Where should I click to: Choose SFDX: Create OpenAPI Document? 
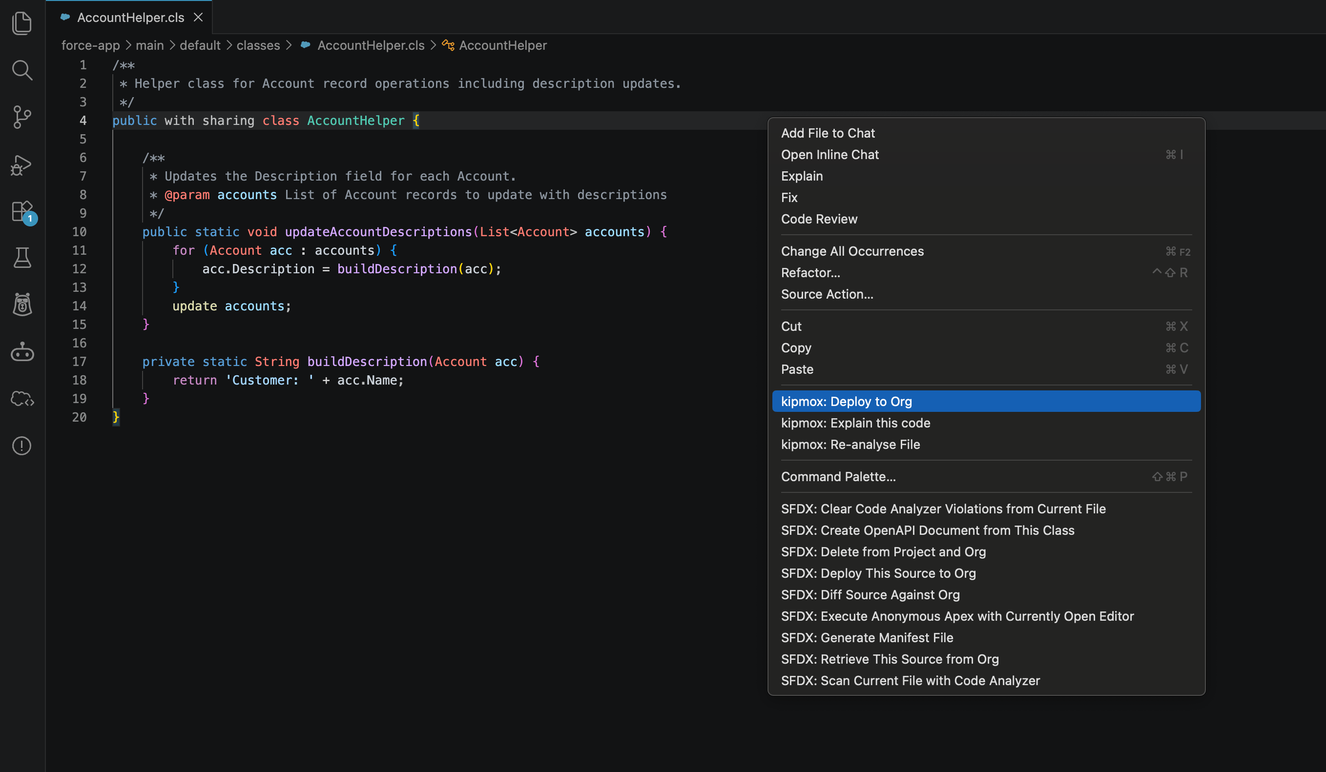point(986,530)
